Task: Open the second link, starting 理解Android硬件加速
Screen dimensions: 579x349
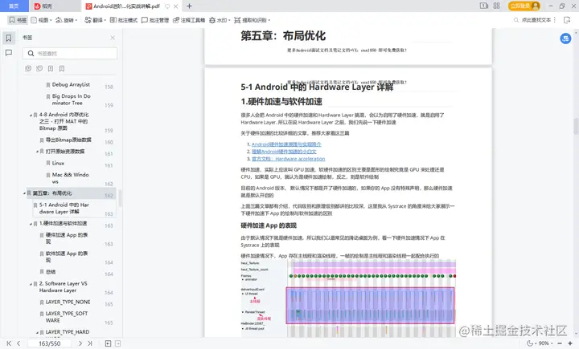Action: pyautogui.click(x=284, y=152)
